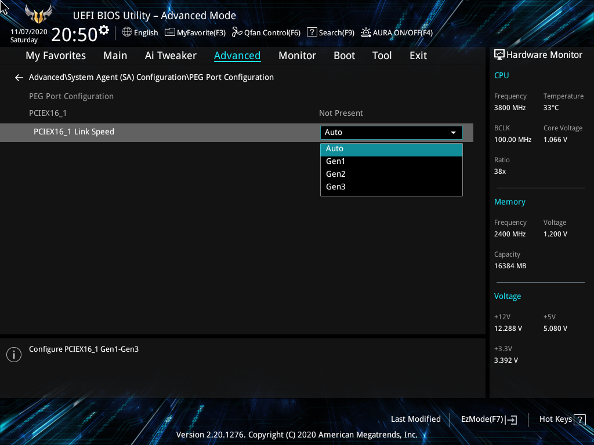Switch to the Monitor tab
The width and height of the screenshot is (594, 445).
pyautogui.click(x=298, y=56)
